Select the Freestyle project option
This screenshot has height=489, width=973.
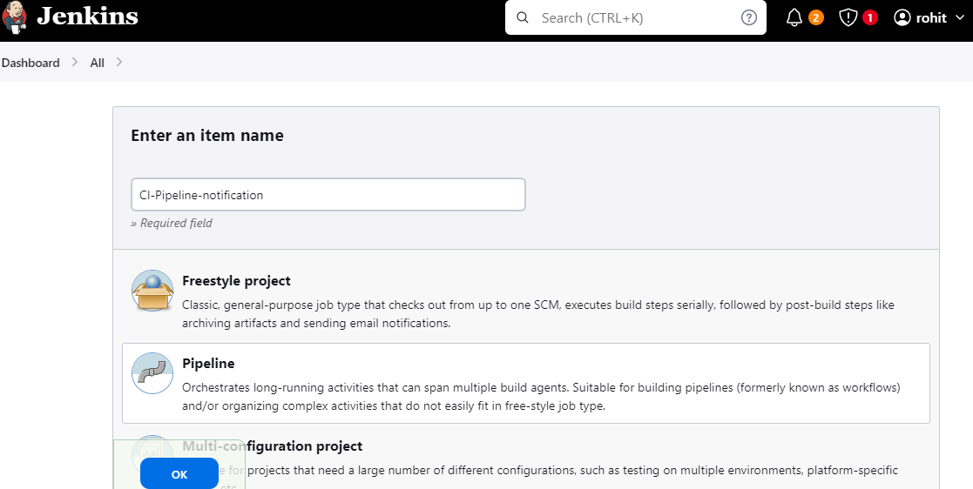pyautogui.click(x=237, y=281)
